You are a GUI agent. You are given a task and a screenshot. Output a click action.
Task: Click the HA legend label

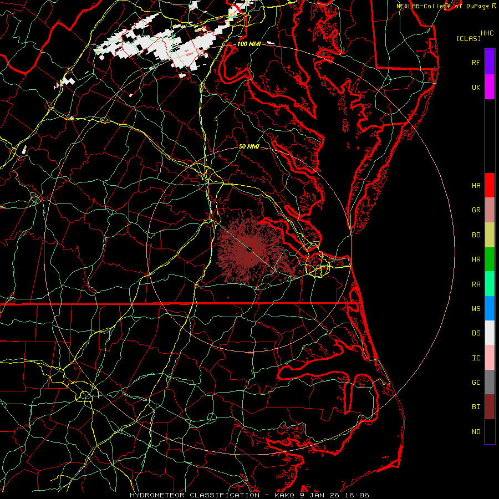click(476, 185)
